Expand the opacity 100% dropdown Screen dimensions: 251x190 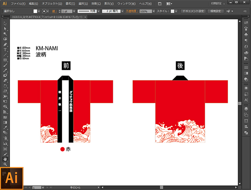pos(154,12)
